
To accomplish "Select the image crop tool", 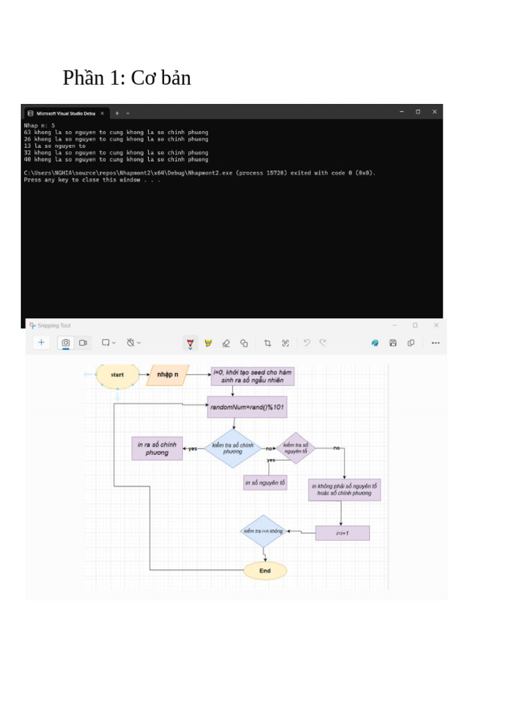I will [x=267, y=343].
